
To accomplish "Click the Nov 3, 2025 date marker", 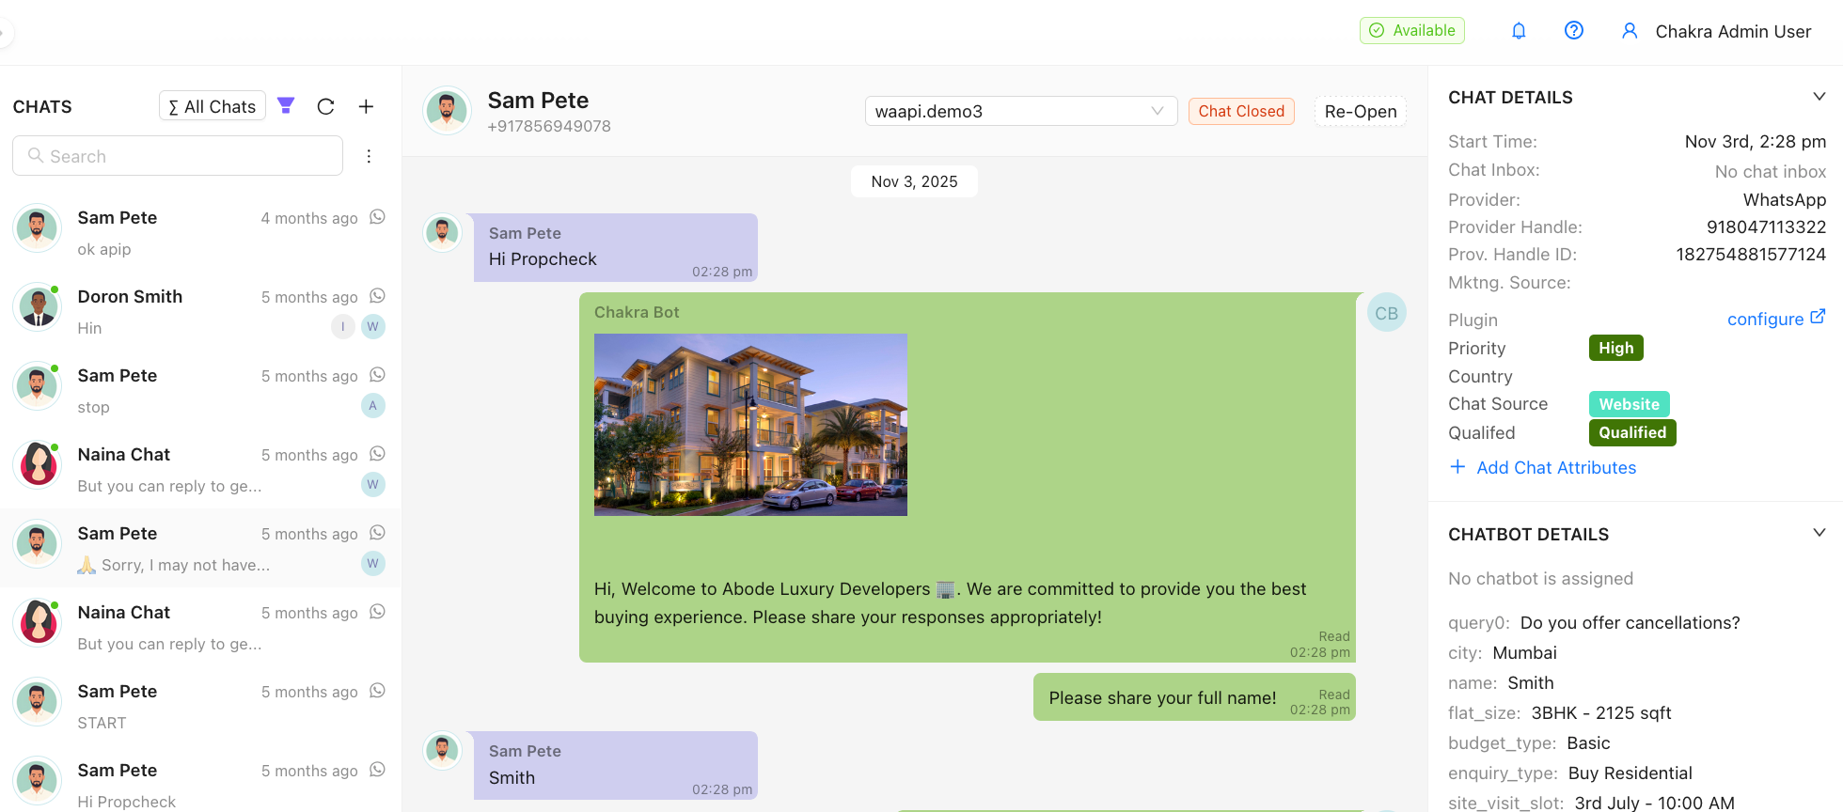I will pyautogui.click(x=914, y=181).
